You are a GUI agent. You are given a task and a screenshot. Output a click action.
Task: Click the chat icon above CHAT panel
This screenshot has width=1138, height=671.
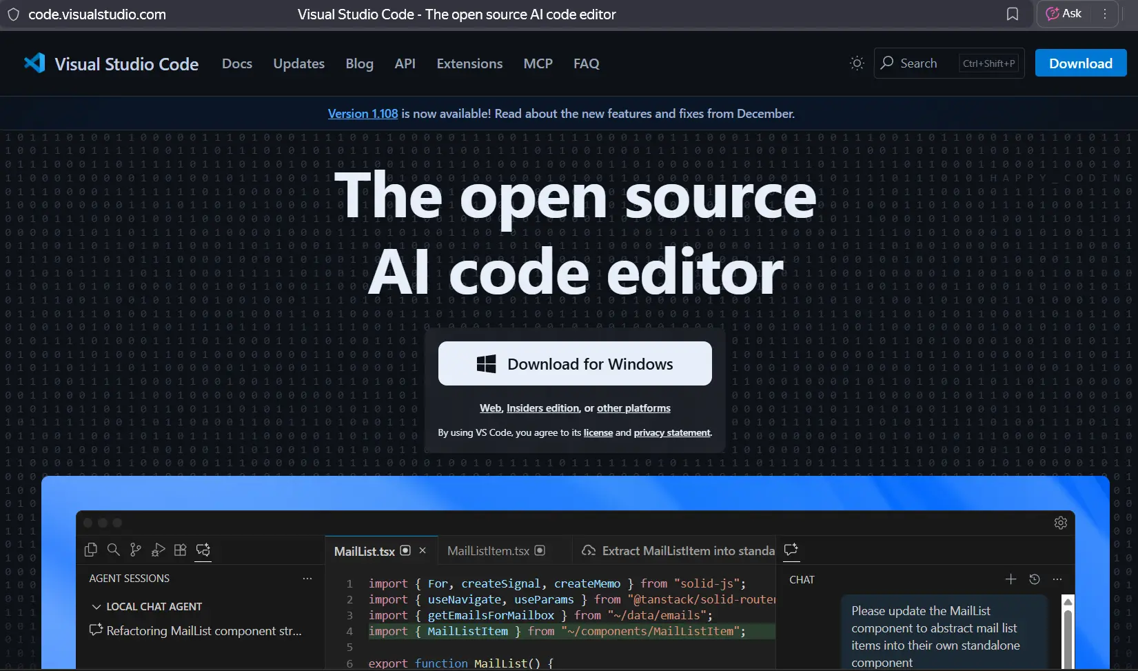pos(791,550)
